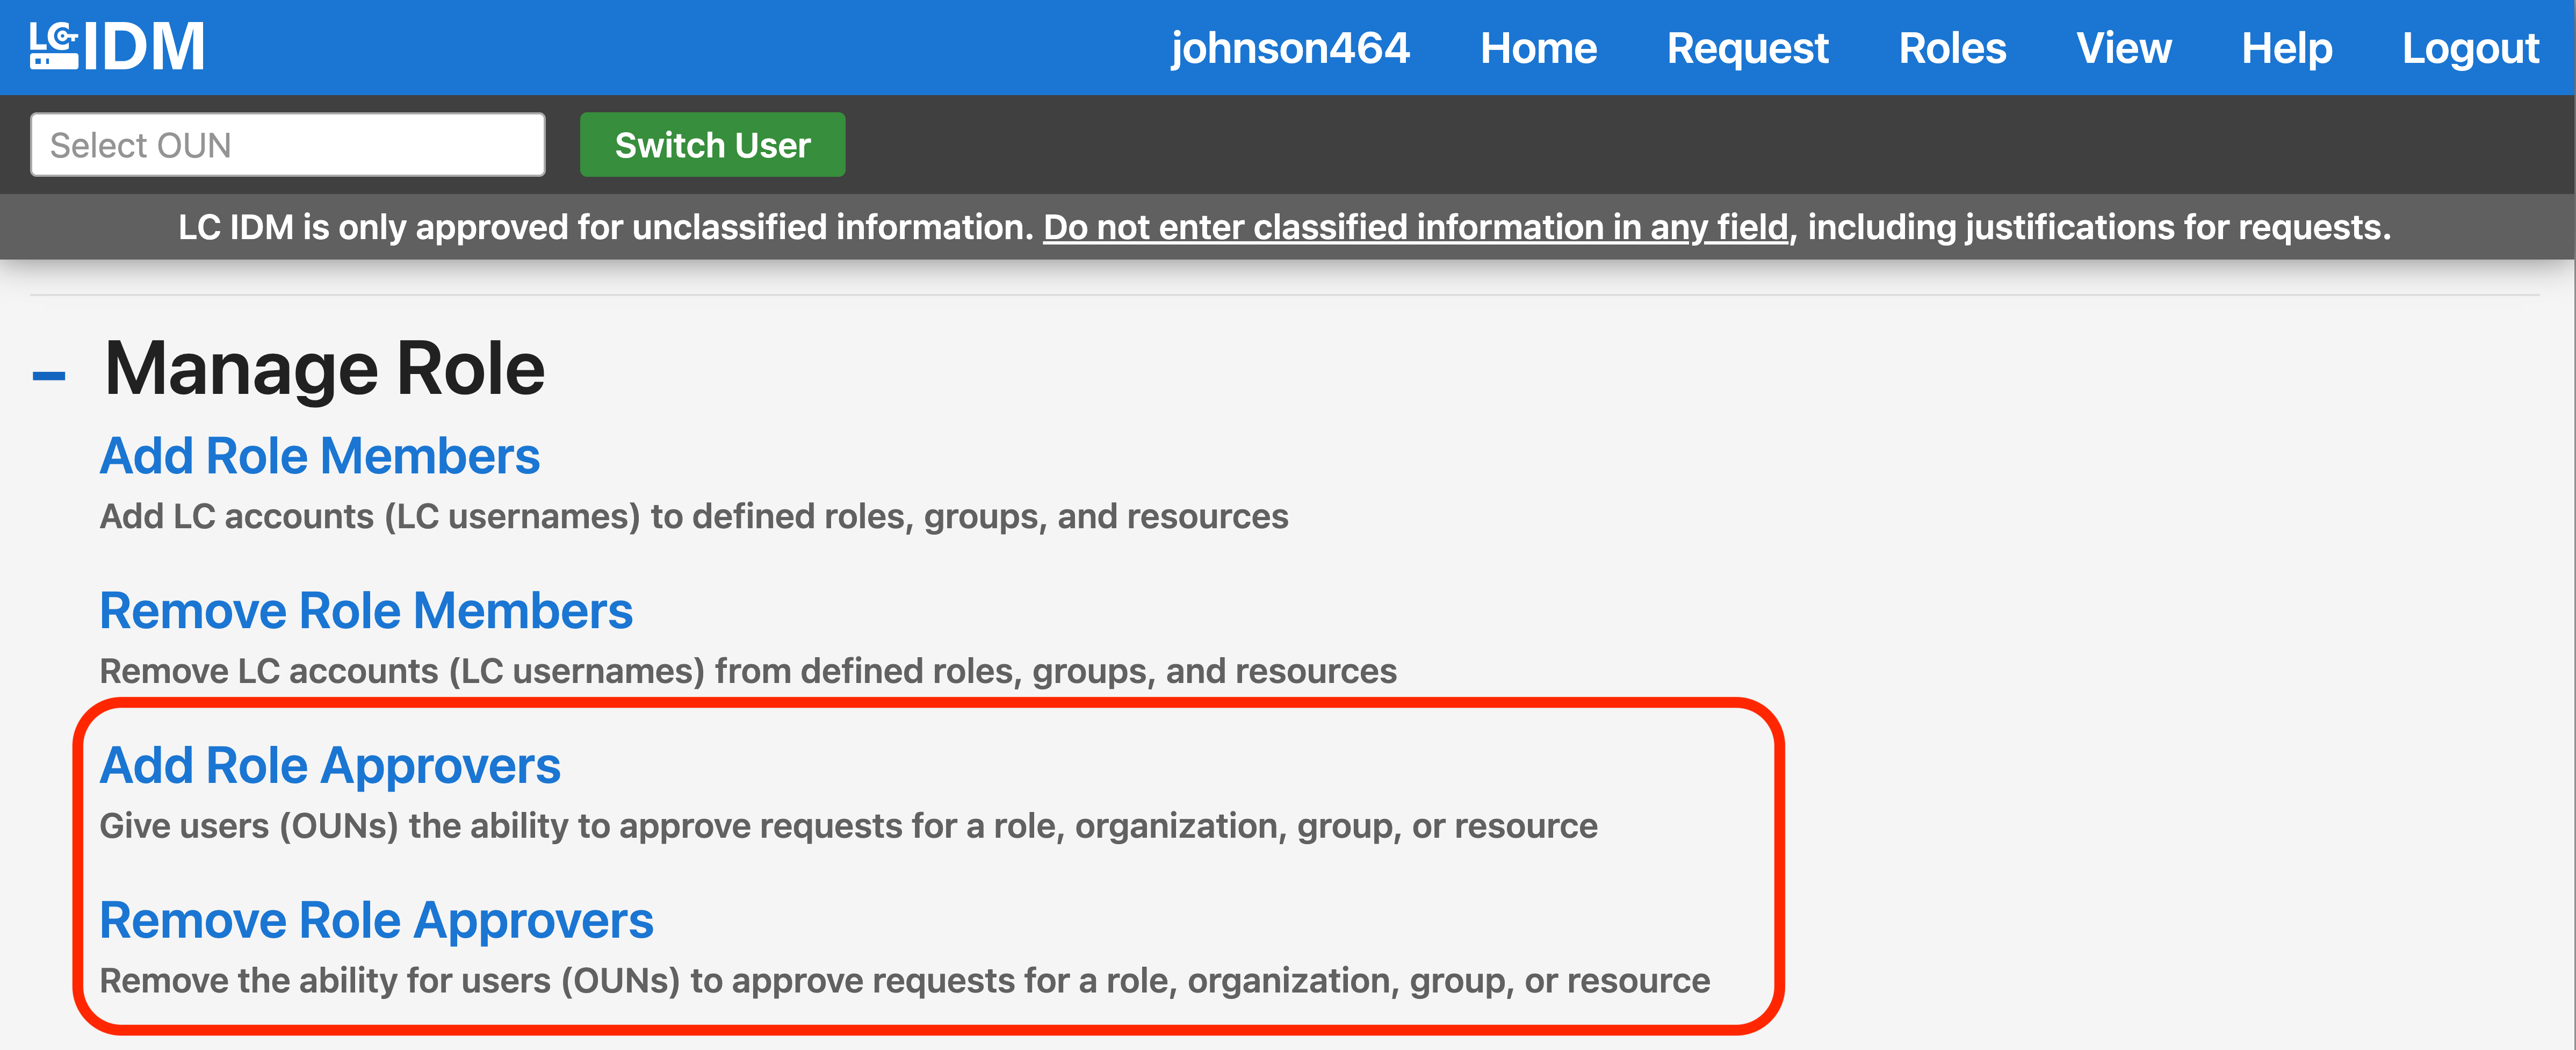Screen dimensions: 2576x1050
Task: Click 'LC IDM is only approved for unclassified information'
Action: tap(605, 228)
